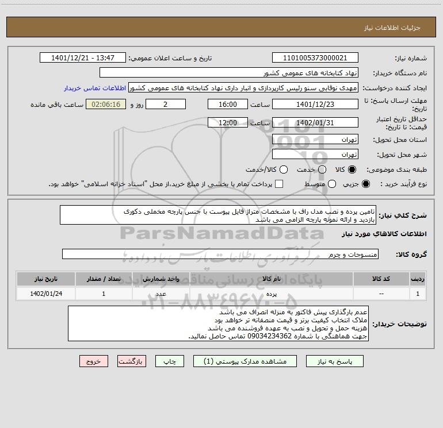Select the خدمت radio button
Viewport: 443px width, 428px height.
pyautogui.click(x=322, y=169)
